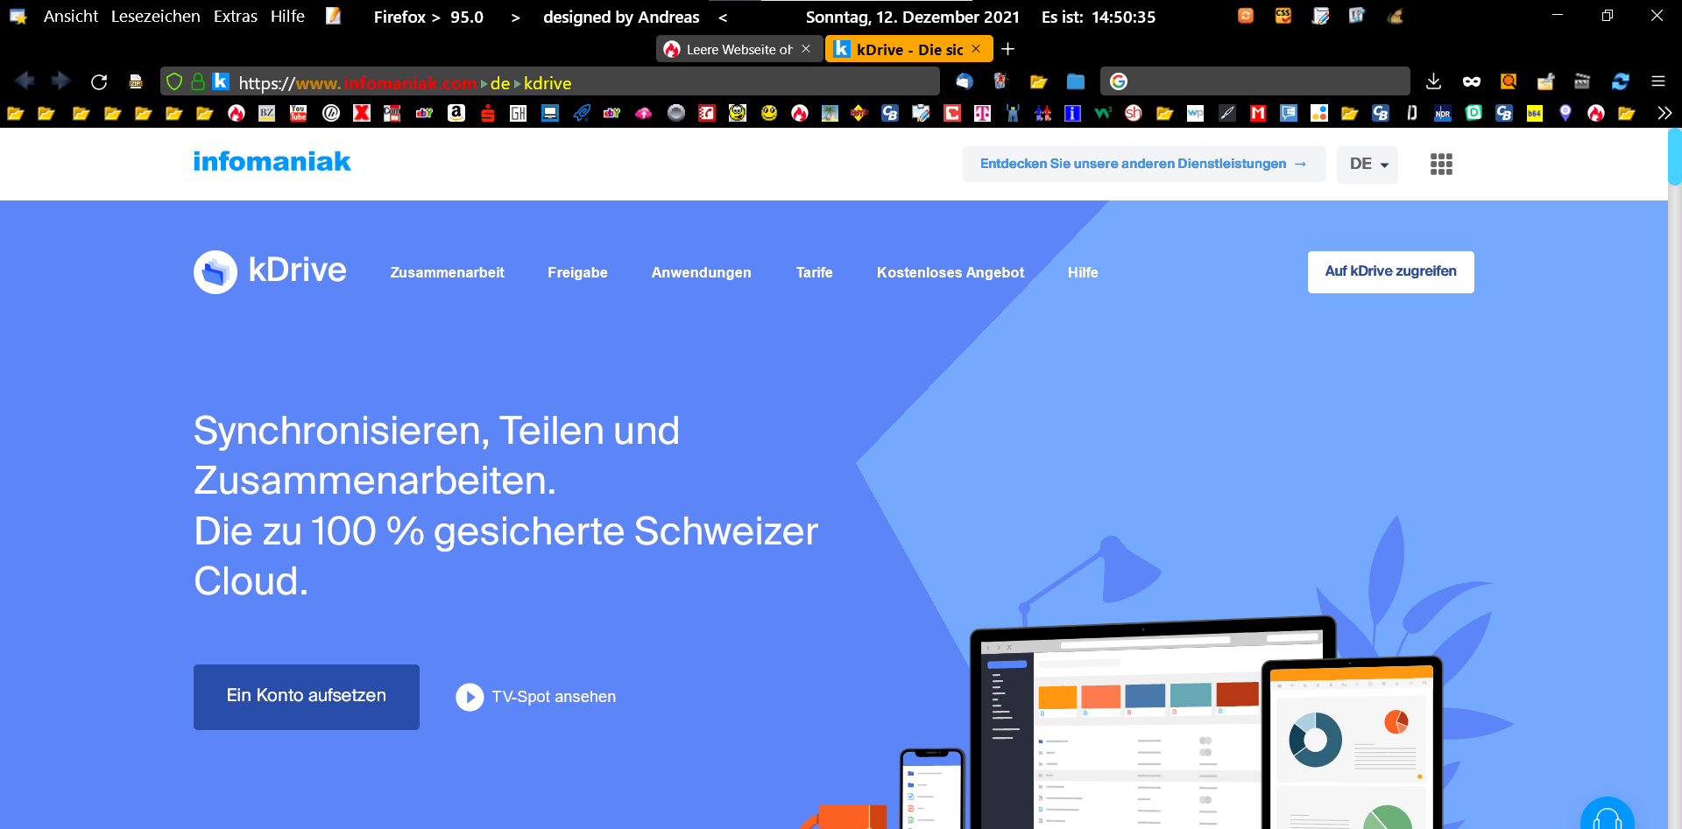Click the infomaniak logo
Viewport: 1682px width, 829px height.
(272, 162)
